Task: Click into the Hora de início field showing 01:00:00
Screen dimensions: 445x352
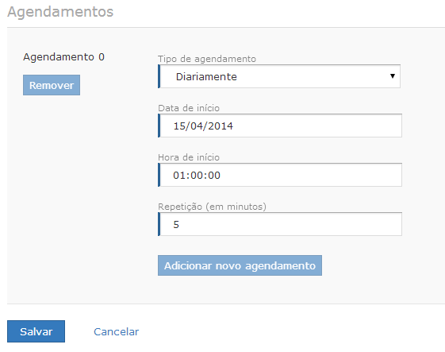Action: click(280, 175)
